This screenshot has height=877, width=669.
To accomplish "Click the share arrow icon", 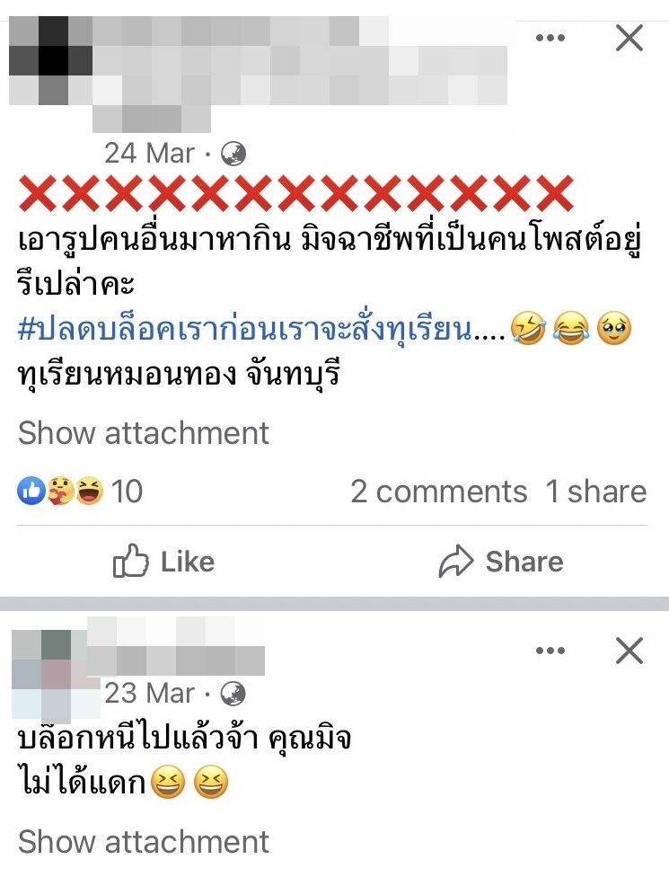I will pos(456,561).
